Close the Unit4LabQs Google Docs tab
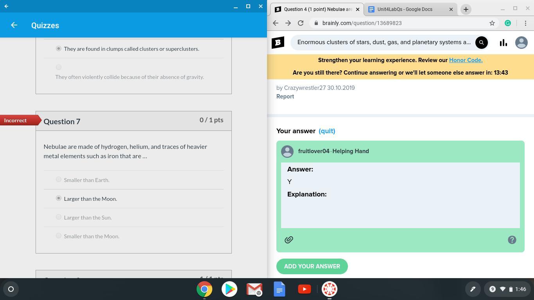This screenshot has height=300, width=534. 451,9
